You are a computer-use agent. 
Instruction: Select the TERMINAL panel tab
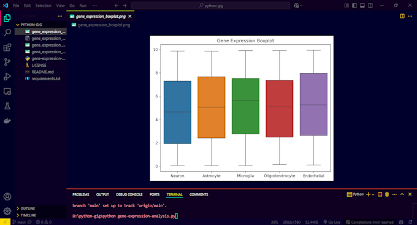(x=174, y=195)
